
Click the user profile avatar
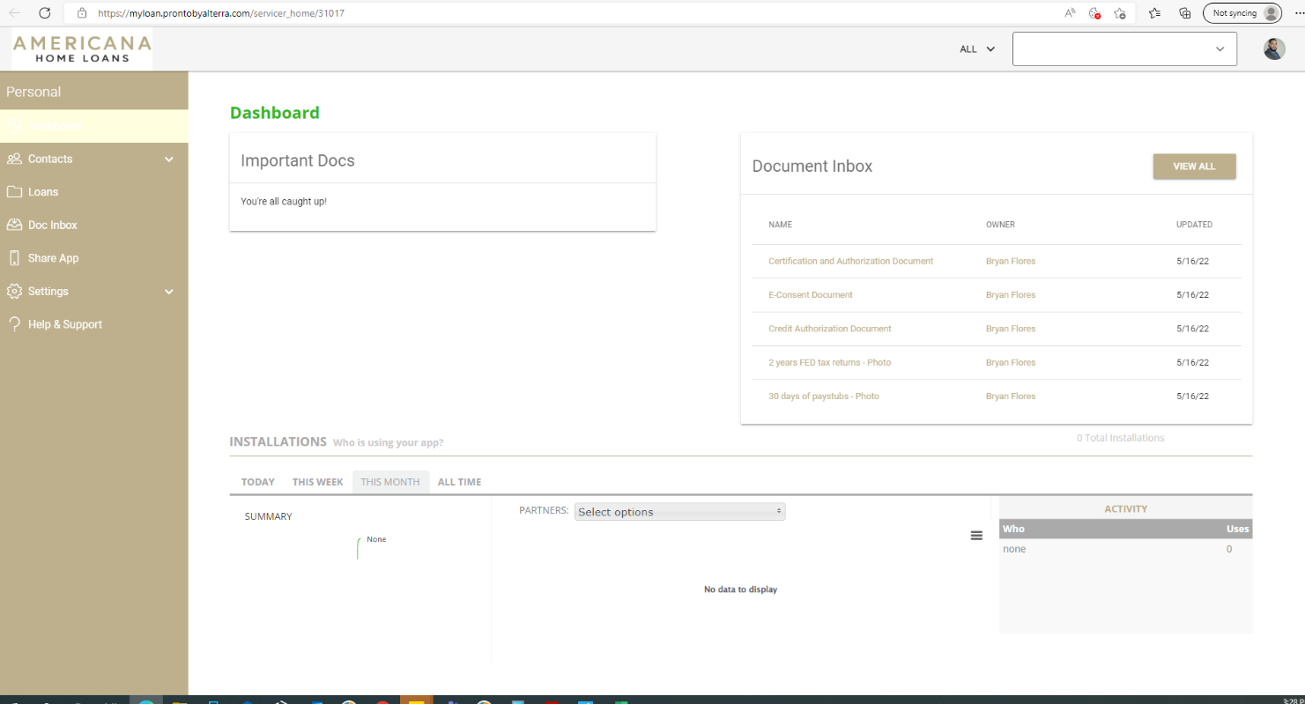[x=1274, y=49]
